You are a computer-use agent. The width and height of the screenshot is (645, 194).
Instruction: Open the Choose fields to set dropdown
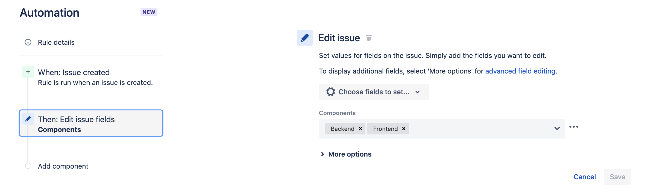(x=374, y=92)
